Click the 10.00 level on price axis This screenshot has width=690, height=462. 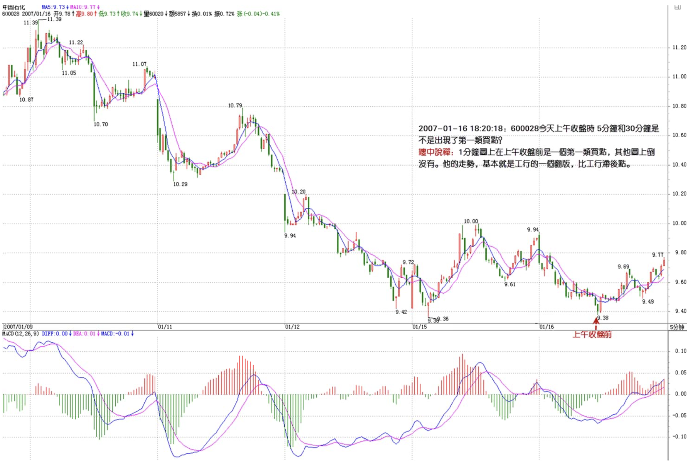point(679,223)
